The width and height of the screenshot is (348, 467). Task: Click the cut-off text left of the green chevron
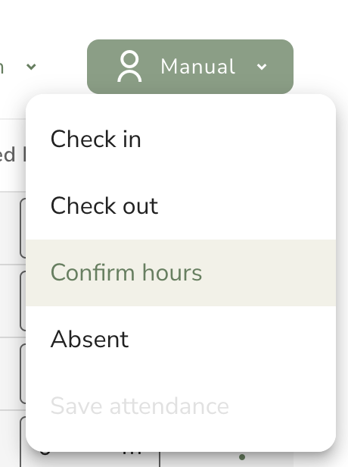click(x=2, y=68)
